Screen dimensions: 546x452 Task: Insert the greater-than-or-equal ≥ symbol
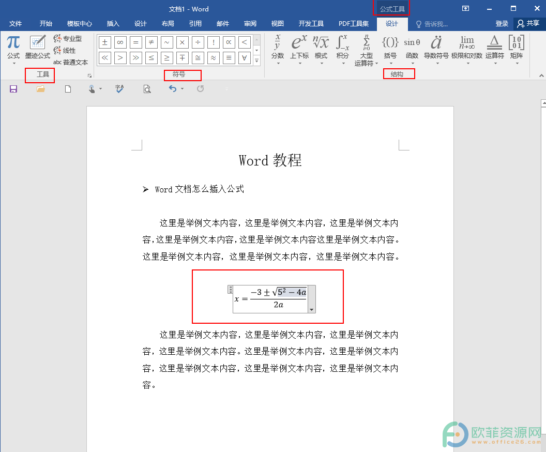pyautogui.click(x=167, y=58)
